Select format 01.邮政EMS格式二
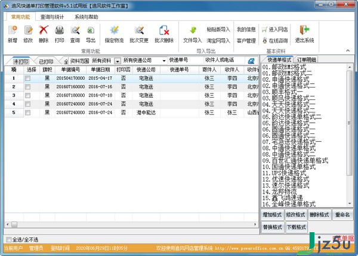This screenshot has height=256, width=358. coord(287,73)
